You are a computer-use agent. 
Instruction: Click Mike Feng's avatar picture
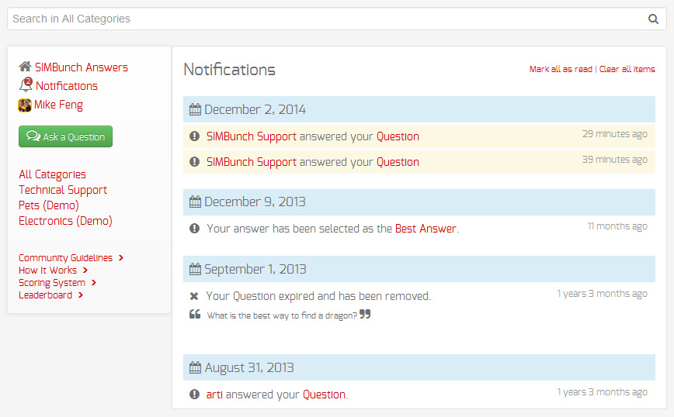click(x=25, y=105)
